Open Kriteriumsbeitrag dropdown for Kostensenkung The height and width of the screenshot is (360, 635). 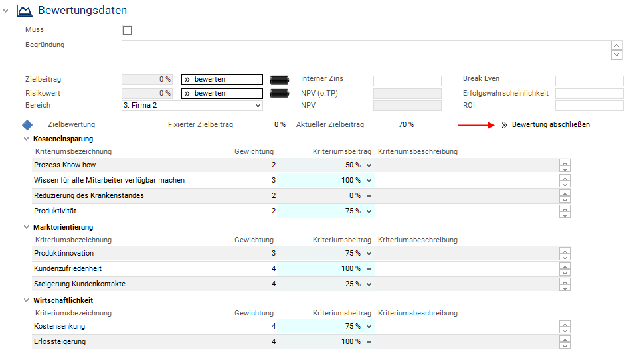click(x=369, y=327)
